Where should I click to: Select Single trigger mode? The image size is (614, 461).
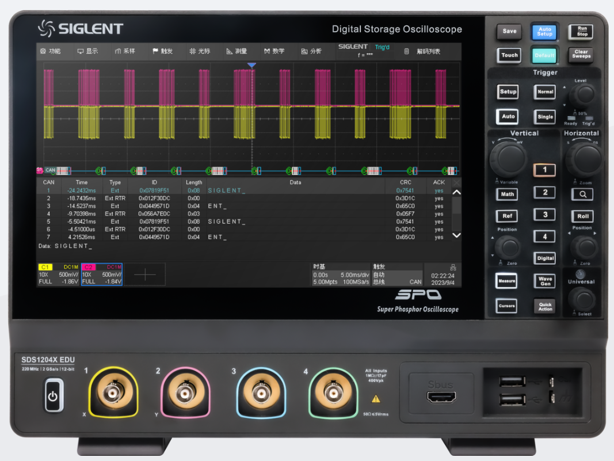[x=545, y=117]
